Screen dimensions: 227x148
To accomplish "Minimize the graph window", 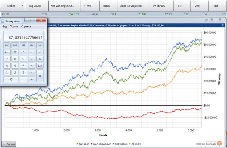I will point(206,20).
